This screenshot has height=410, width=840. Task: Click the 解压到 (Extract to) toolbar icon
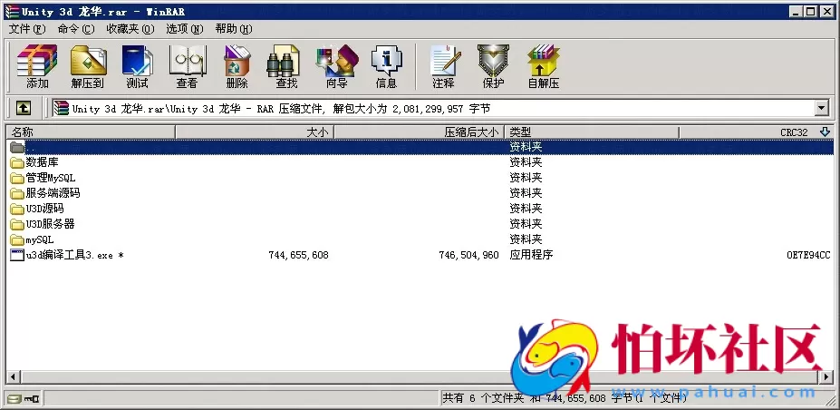[88, 66]
